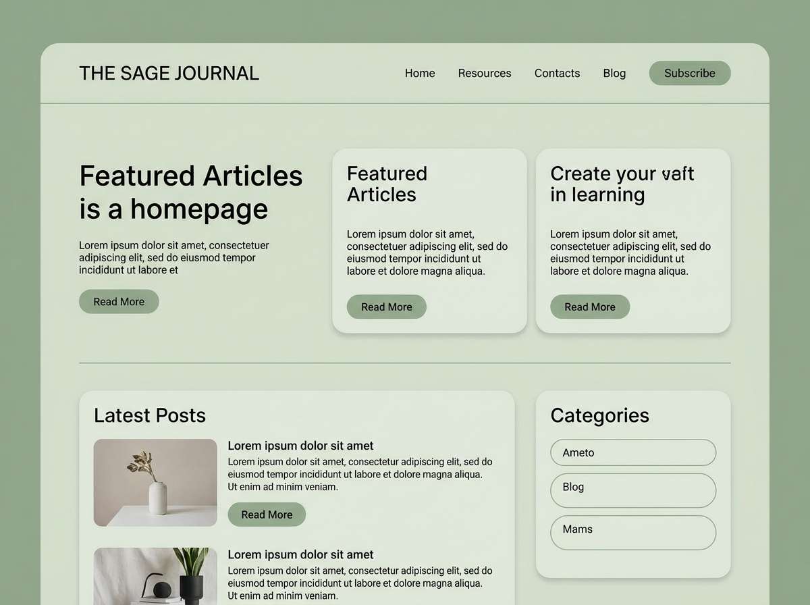810x605 pixels.
Task: Click the Categories section heading
Action: [x=599, y=415]
